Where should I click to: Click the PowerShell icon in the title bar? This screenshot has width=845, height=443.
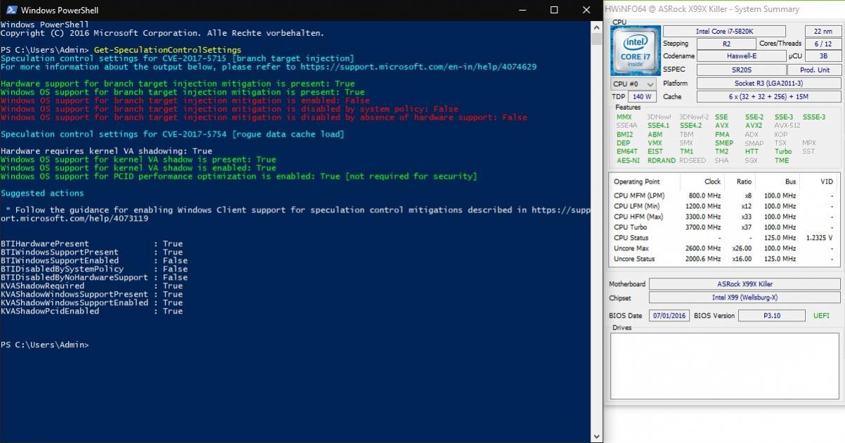(x=11, y=10)
